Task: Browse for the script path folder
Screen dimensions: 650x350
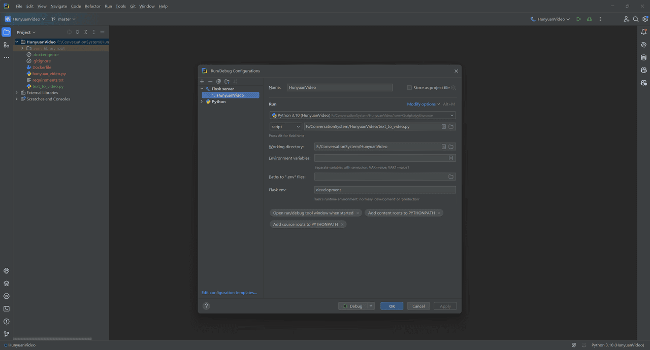Action: click(451, 126)
